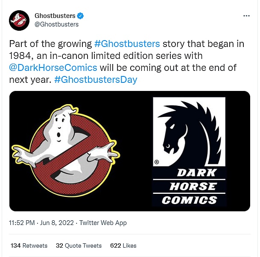Open the Ghostbusters display name link
260x257 pixels.
[x=55, y=16]
